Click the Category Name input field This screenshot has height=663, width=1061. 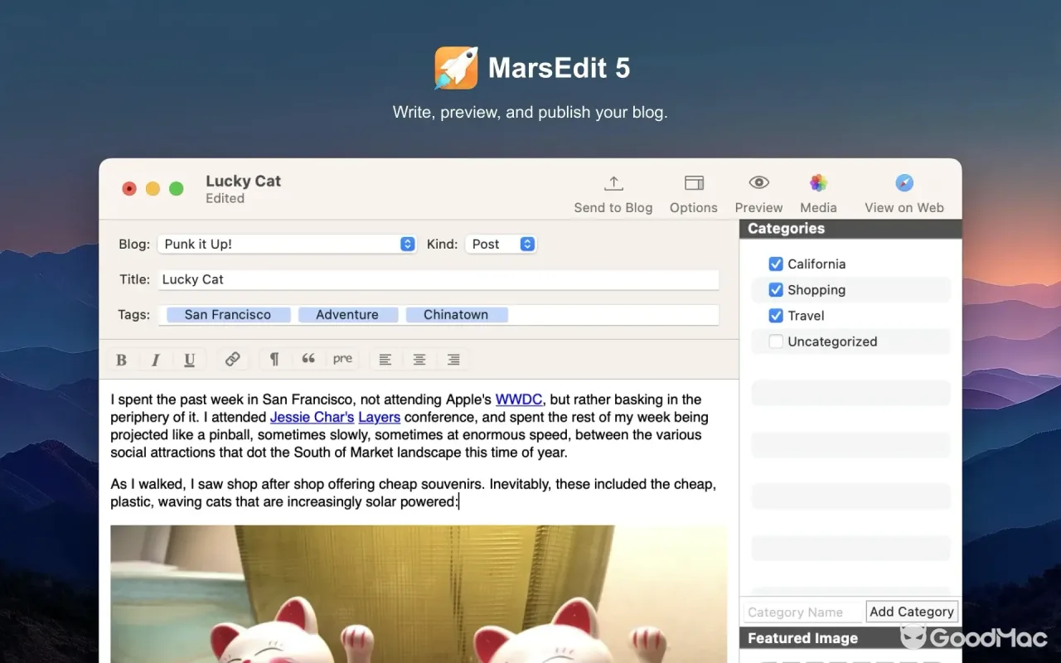[x=803, y=612]
